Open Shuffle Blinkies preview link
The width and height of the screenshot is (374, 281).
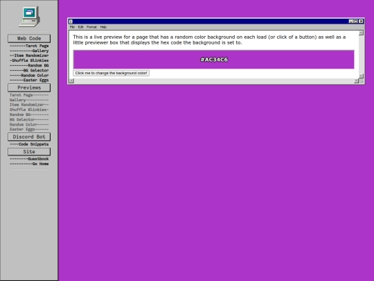tap(29, 110)
